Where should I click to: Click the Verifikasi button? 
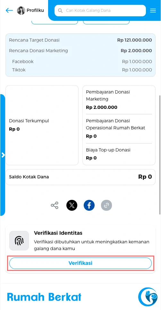tap(80, 263)
